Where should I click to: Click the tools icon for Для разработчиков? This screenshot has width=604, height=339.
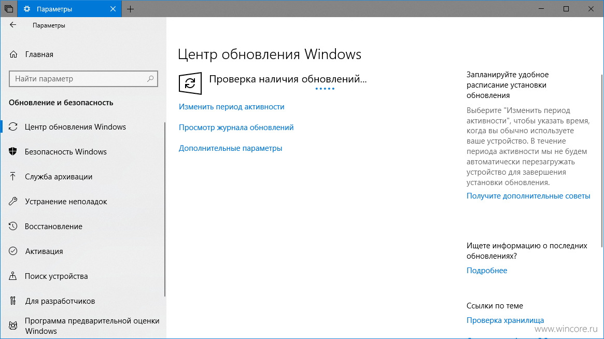coord(13,301)
